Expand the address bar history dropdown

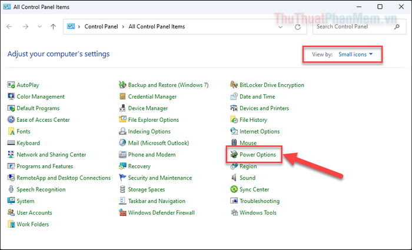coord(278,27)
